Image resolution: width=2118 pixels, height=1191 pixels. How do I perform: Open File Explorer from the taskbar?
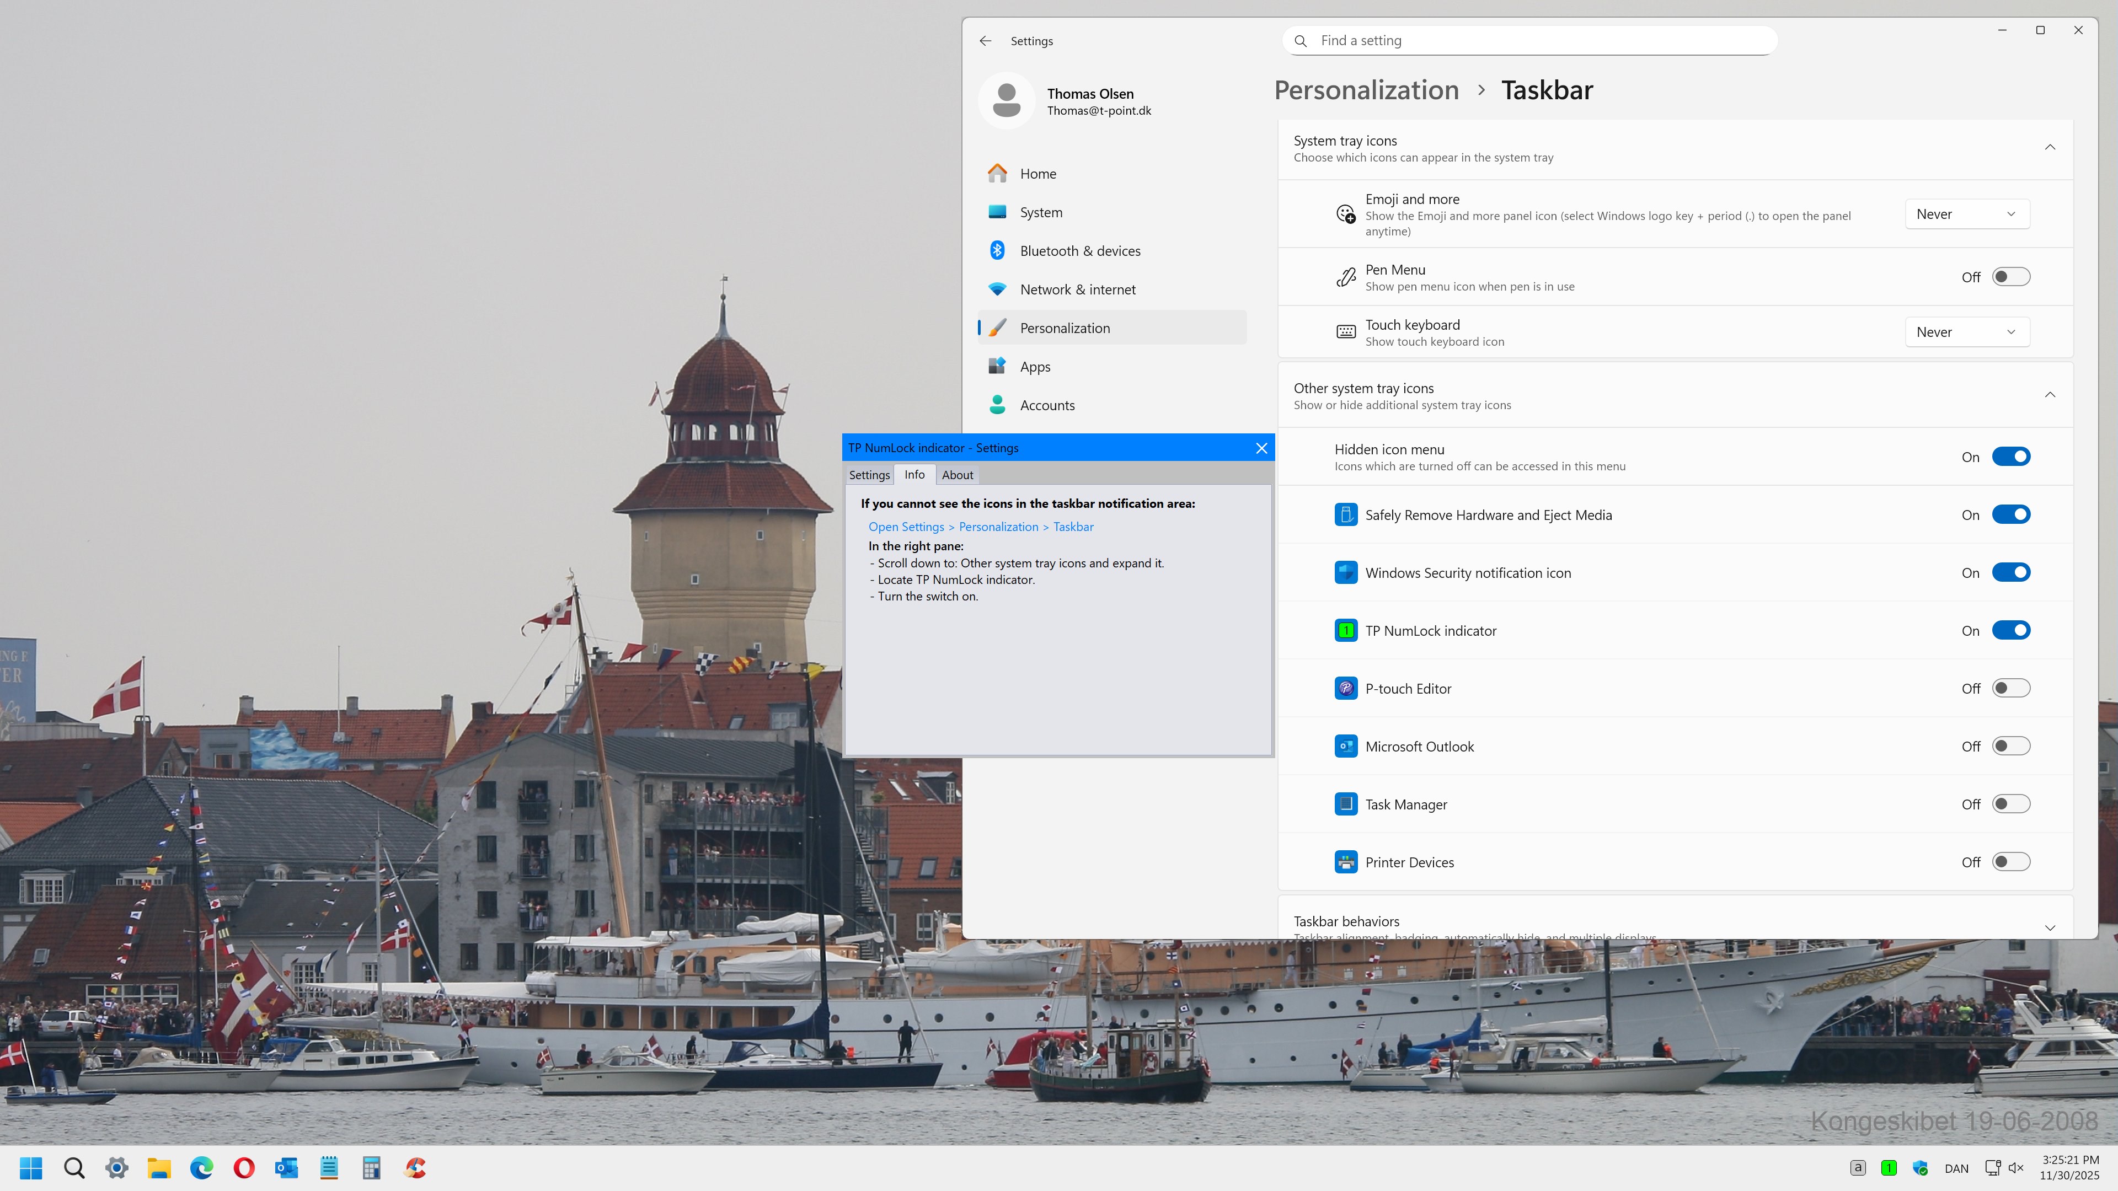pos(159,1168)
